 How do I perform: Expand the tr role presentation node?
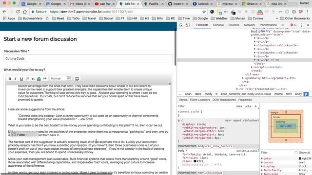(237, 89)
